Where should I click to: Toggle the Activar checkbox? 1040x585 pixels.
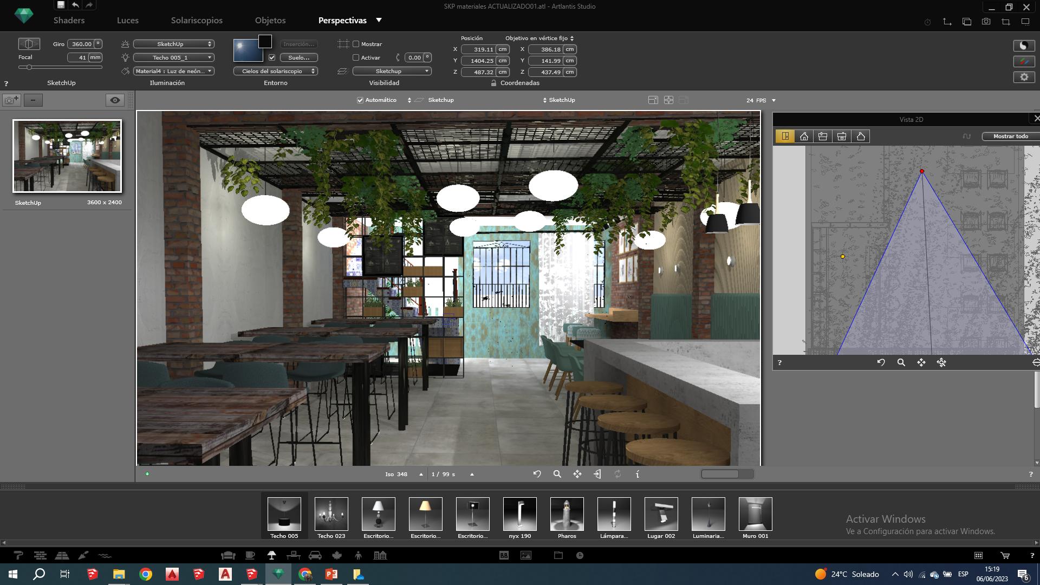(356, 57)
